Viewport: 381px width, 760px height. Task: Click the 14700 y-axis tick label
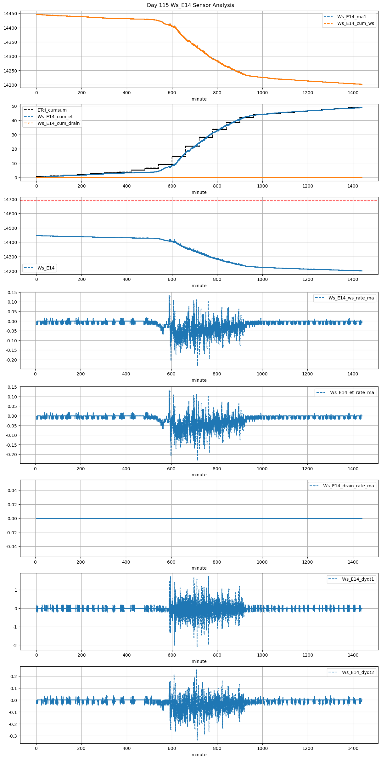[x=10, y=200]
